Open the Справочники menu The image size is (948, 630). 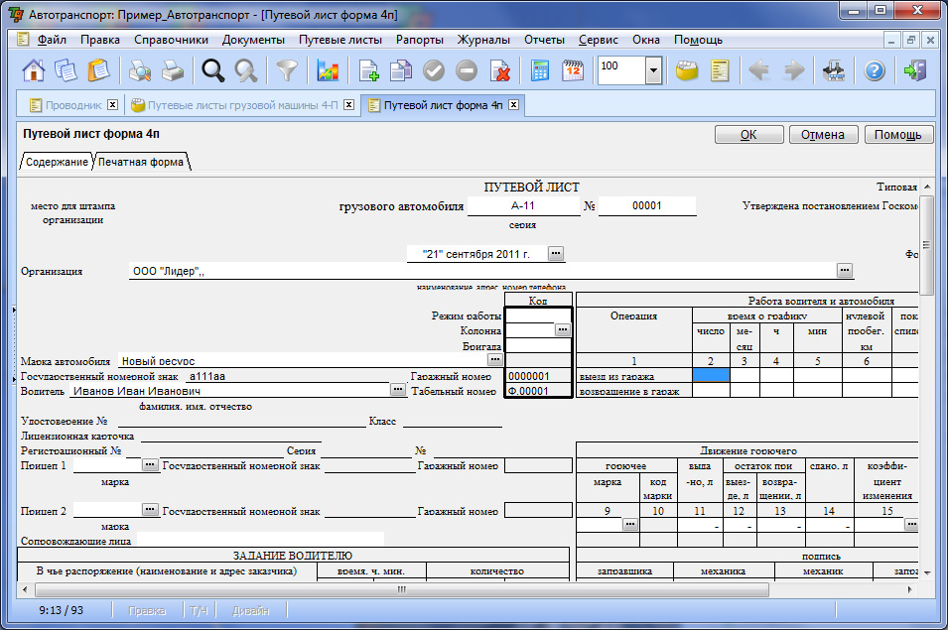pyautogui.click(x=171, y=40)
